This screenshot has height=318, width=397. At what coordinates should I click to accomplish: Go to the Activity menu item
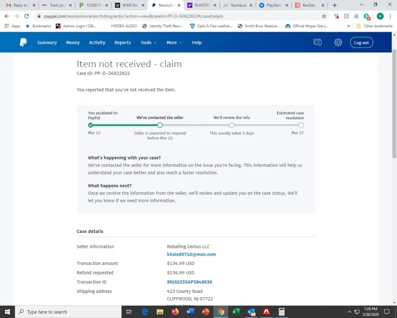97,42
